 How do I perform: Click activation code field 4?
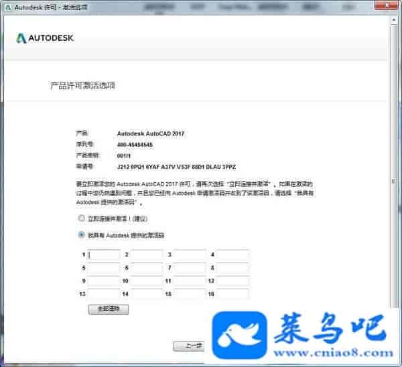pos(232,254)
